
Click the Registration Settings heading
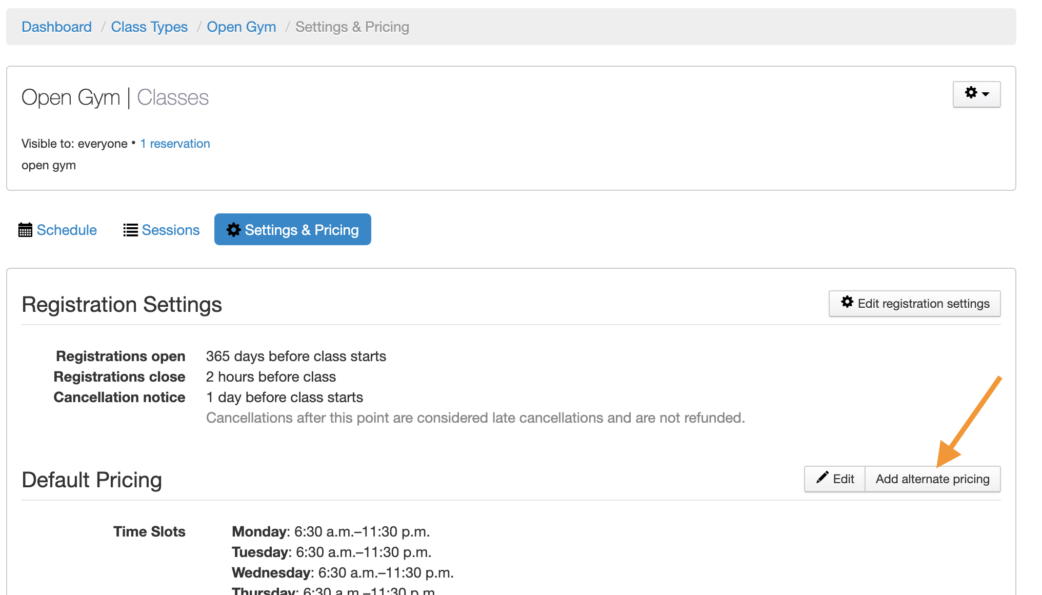[x=122, y=305]
